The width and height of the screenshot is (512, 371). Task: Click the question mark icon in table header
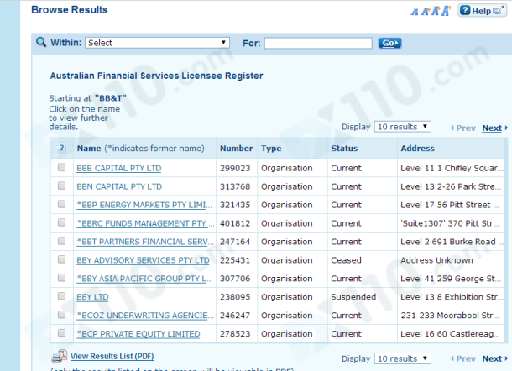(x=61, y=148)
